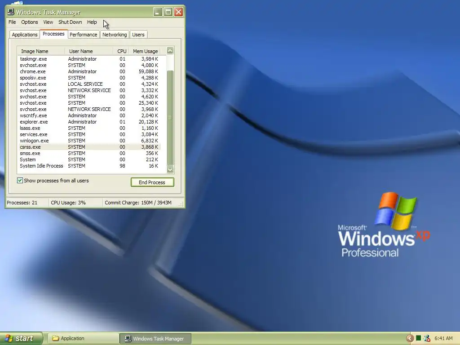Minimize the Task Manager window
The image size is (460, 345).
tap(158, 12)
